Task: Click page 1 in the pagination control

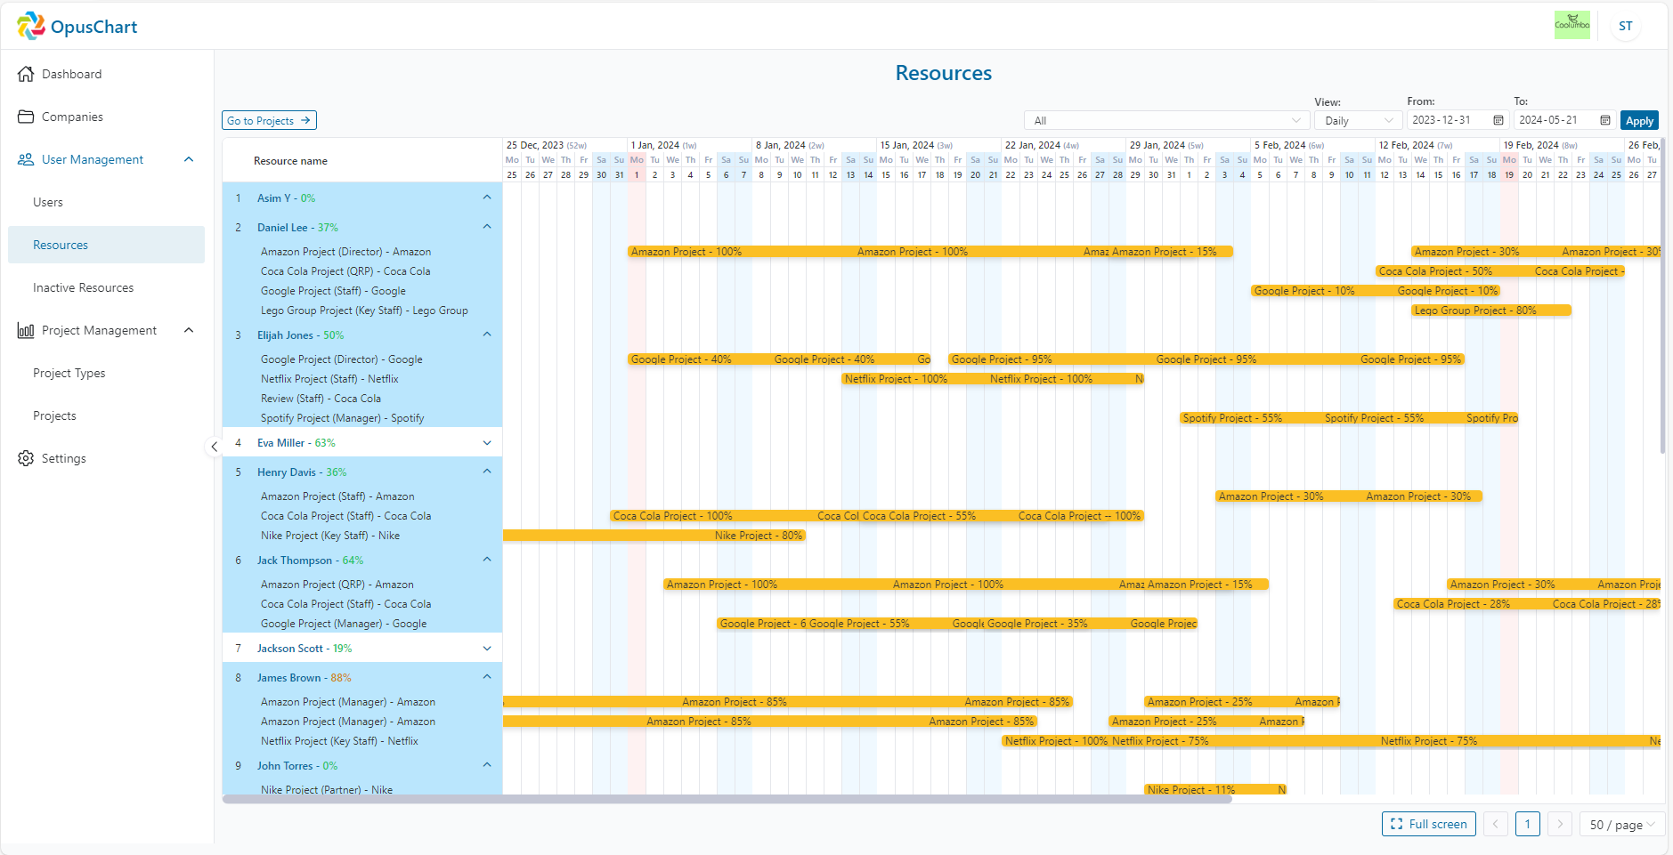Action: pyautogui.click(x=1528, y=824)
